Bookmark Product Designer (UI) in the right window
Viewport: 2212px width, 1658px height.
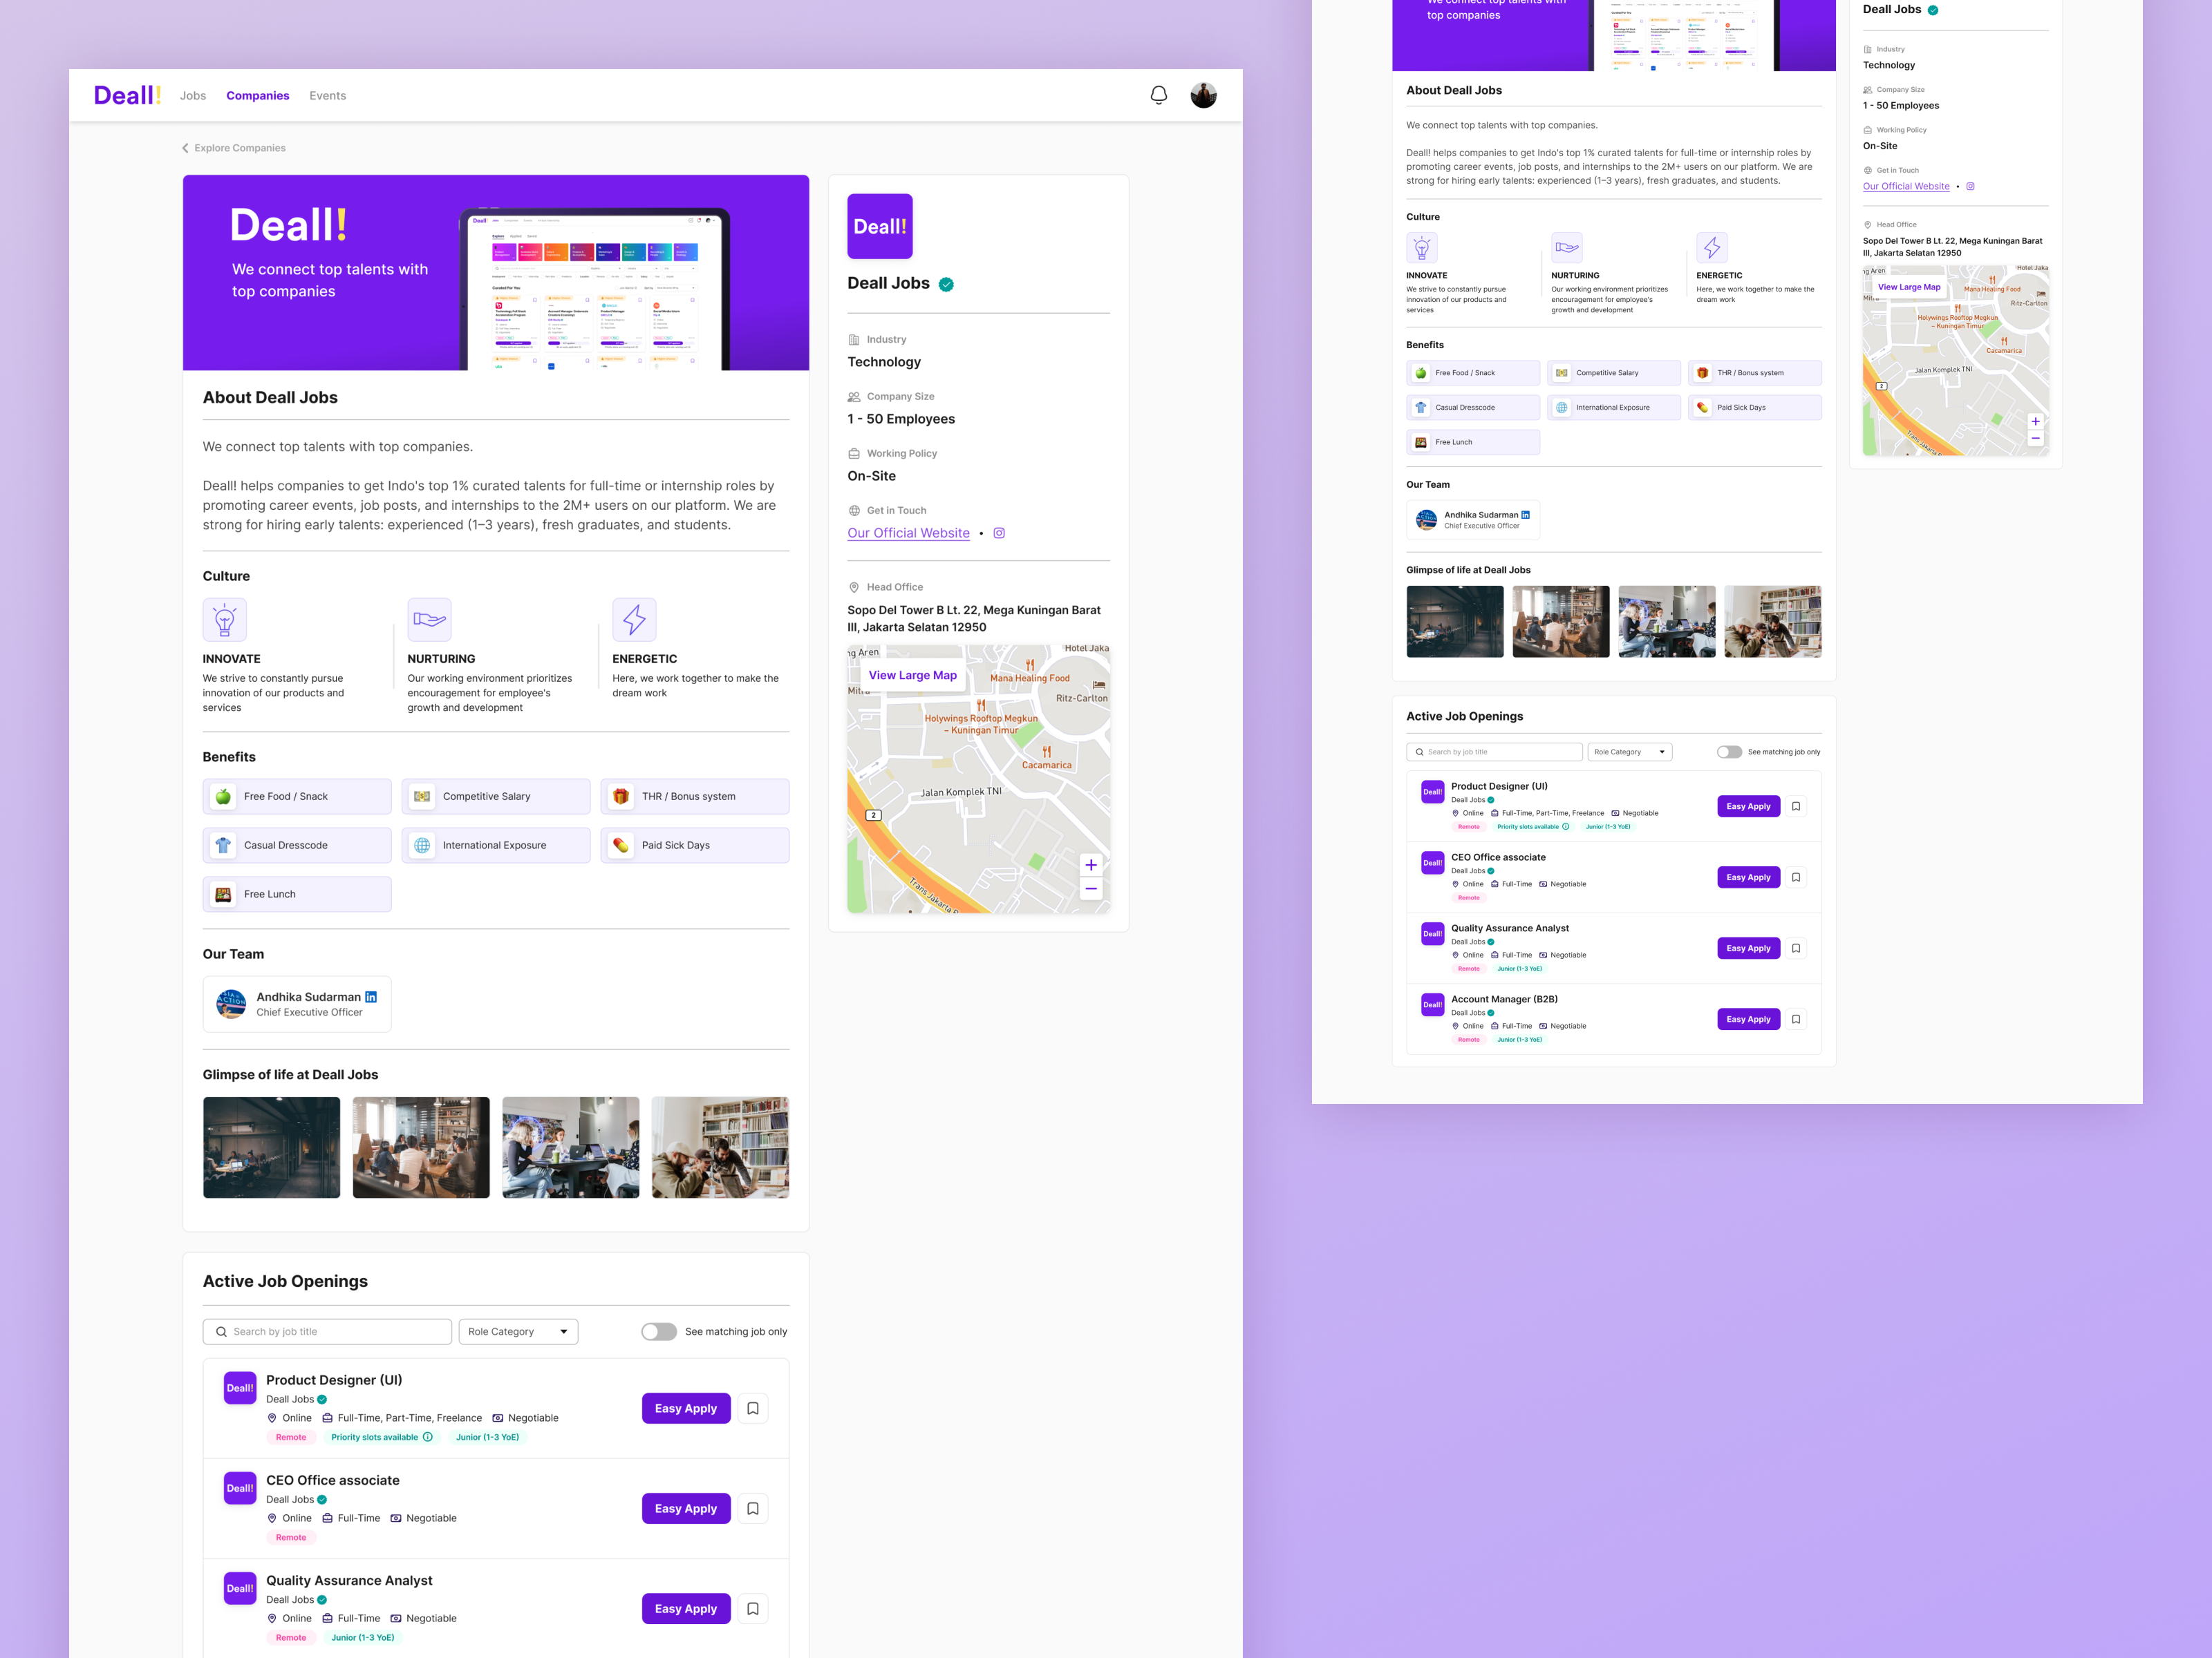pyautogui.click(x=1796, y=806)
